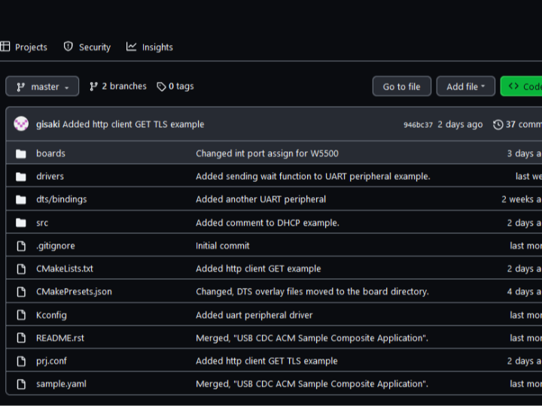Screen dimensions: 542x406
Task: Open the 'Added http client GET TLS example' commit message
Action: tap(133, 124)
